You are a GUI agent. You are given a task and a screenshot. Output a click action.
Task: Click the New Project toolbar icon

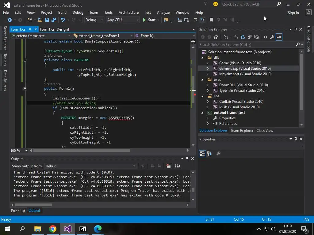(29, 20)
